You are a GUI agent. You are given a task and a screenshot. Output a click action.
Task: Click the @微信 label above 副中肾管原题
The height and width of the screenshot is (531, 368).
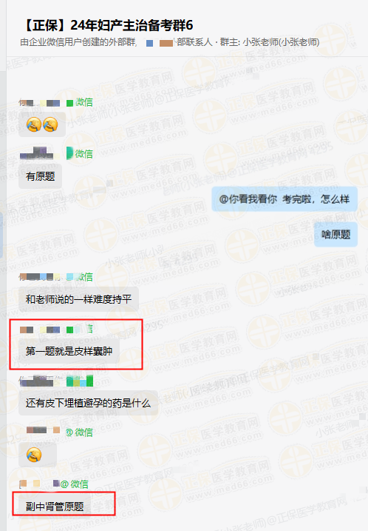75,484
